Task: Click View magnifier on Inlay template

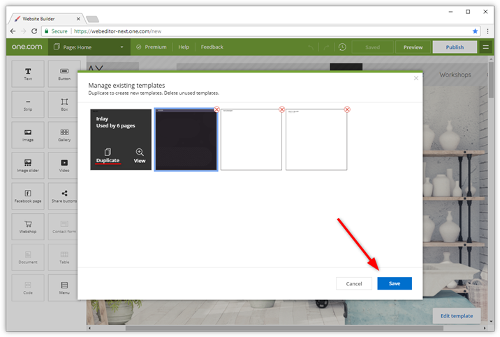Action: point(140,155)
